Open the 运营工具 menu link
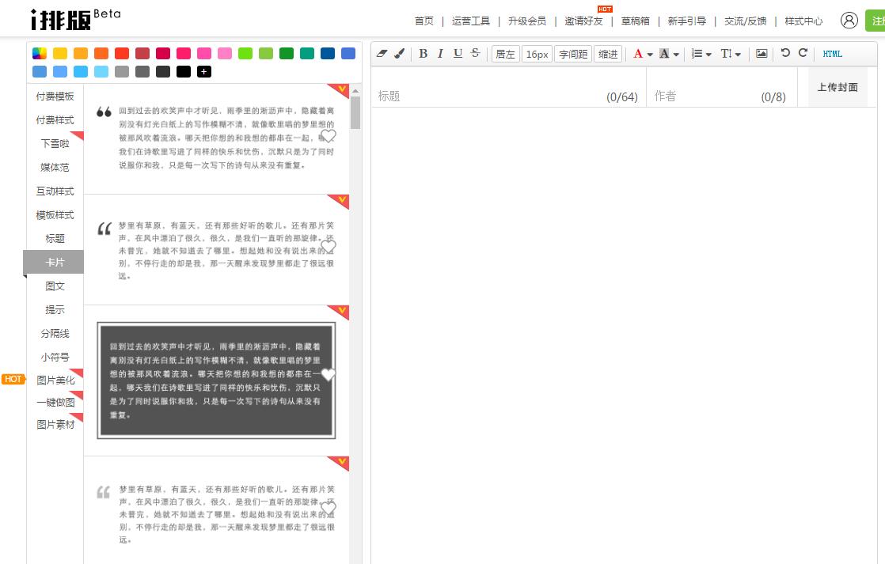 (471, 21)
